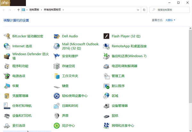Open 任务栏和导航 icon
The width and height of the screenshot is (192, 132).
[7, 106]
